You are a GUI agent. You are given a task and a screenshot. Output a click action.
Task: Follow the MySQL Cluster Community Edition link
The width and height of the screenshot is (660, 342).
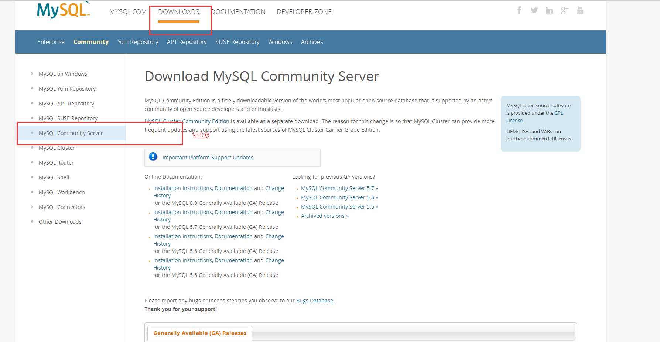point(187,121)
